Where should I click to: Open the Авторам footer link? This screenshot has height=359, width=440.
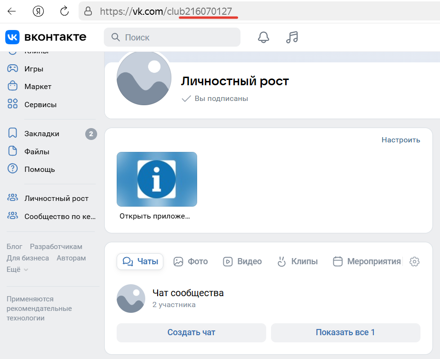pyautogui.click(x=71, y=258)
